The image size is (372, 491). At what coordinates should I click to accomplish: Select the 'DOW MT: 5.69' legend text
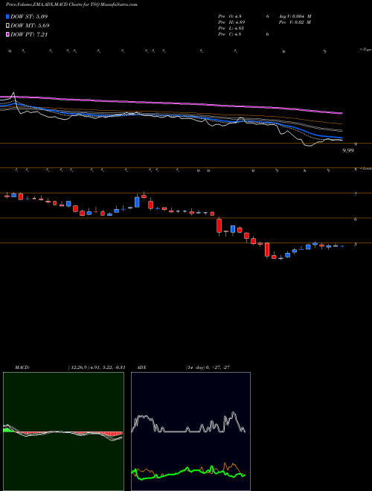click(x=30, y=26)
